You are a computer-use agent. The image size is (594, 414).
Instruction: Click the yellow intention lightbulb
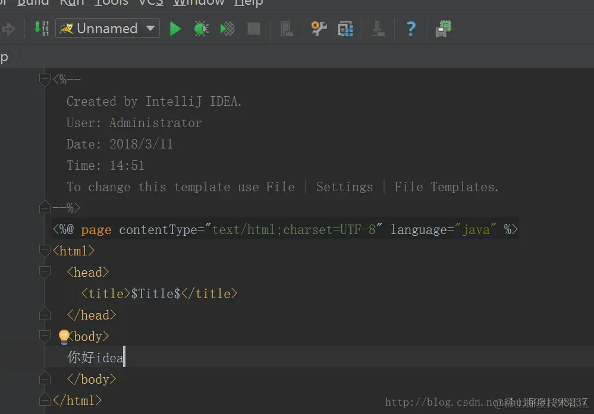pos(64,337)
